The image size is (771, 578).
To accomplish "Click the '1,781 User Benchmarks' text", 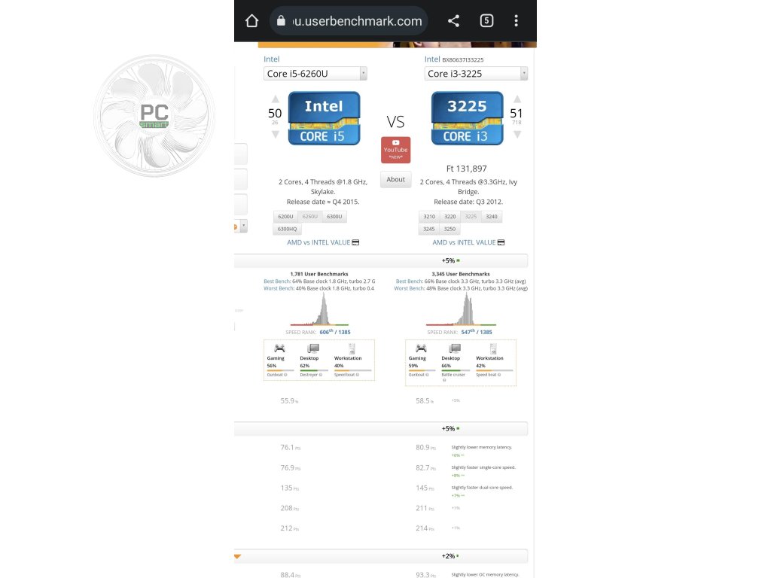I will 319,274.
